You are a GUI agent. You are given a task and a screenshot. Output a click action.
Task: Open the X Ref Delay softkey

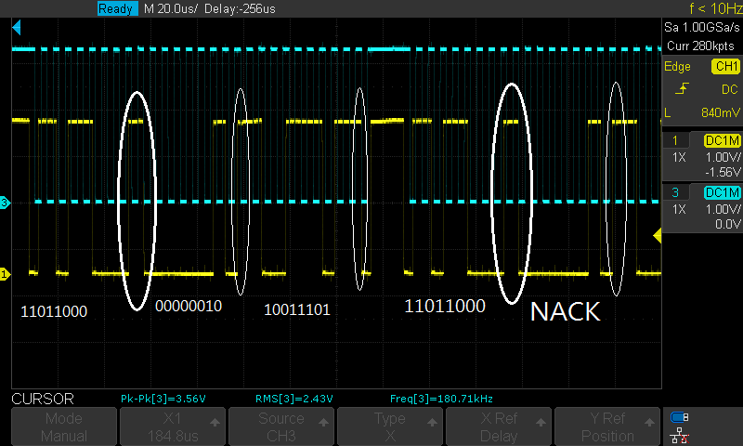point(499,426)
